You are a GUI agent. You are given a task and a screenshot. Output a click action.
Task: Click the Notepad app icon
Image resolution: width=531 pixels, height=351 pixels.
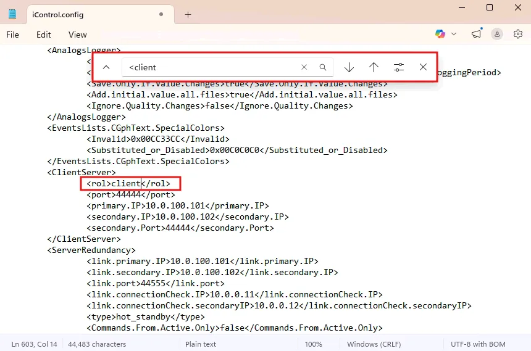(x=12, y=14)
